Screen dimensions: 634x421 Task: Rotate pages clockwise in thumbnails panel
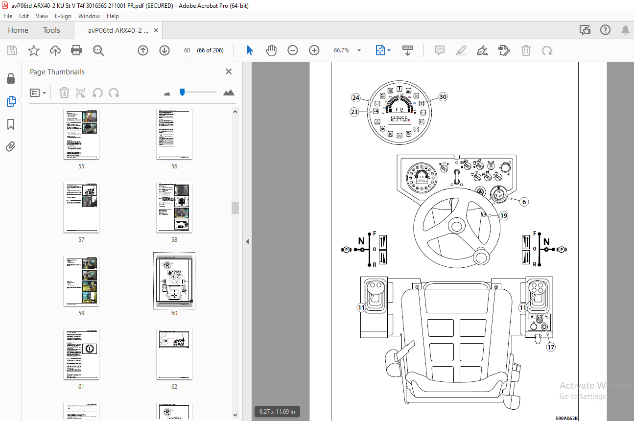click(114, 93)
